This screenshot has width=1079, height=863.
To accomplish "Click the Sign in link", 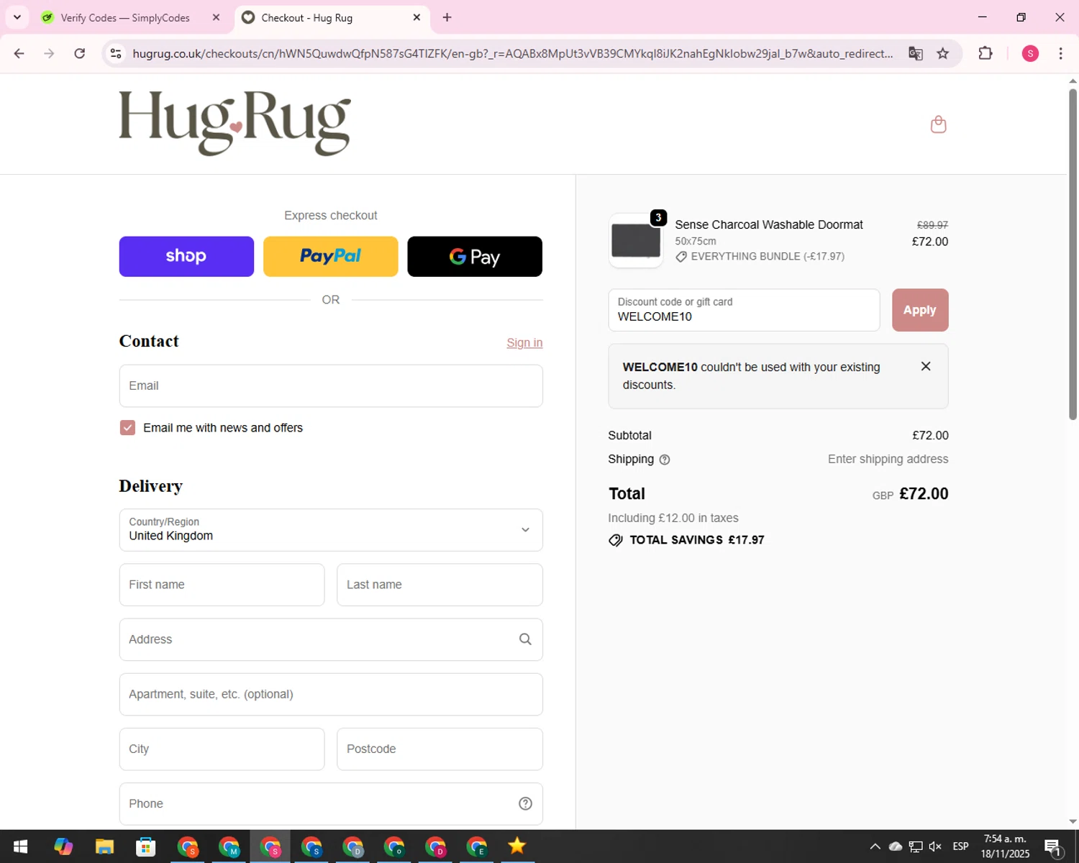I will pyautogui.click(x=524, y=343).
